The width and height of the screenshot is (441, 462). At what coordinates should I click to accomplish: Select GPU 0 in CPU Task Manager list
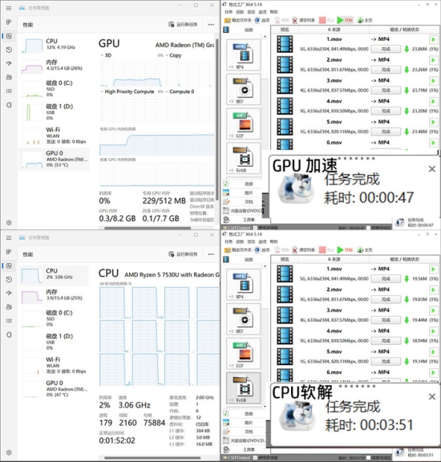tap(55, 389)
